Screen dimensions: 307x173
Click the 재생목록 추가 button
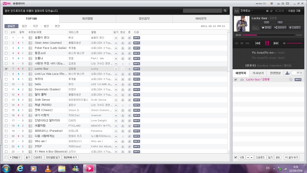[x=70, y=157]
